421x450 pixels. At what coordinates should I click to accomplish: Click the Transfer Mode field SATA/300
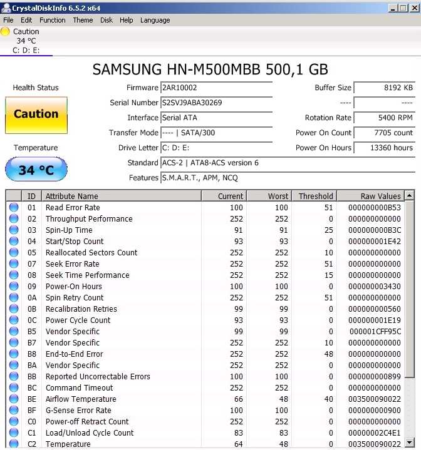[x=216, y=133]
